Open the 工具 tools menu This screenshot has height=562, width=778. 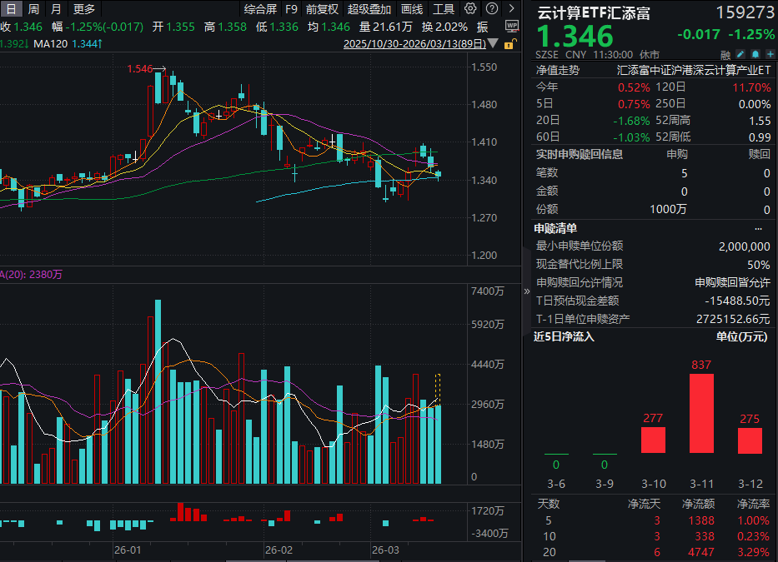coord(444,9)
